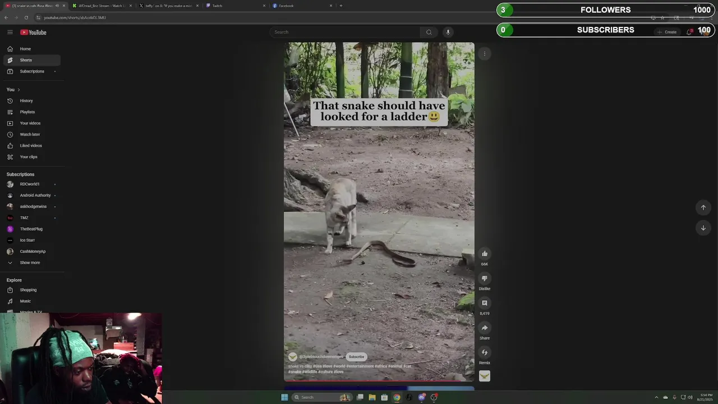Go to previous Short with up arrow
Image resolution: width=718 pixels, height=404 pixels.
703,208
